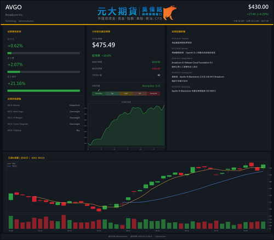The height and width of the screenshot is (240, 274).
Task: Click the Sell segment of rating bar
Action: click(140, 94)
